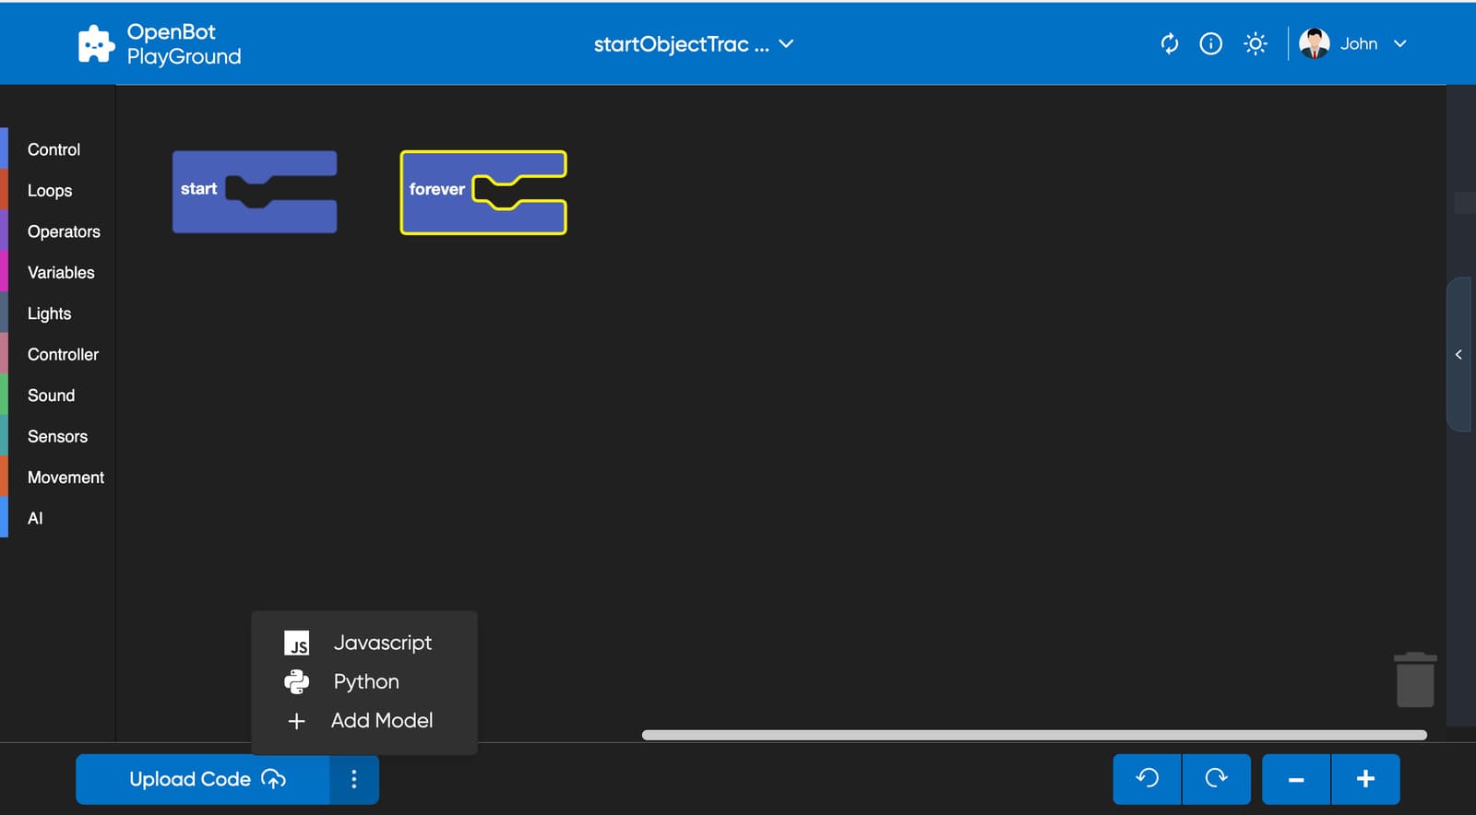Open the Operators block category

(64, 231)
